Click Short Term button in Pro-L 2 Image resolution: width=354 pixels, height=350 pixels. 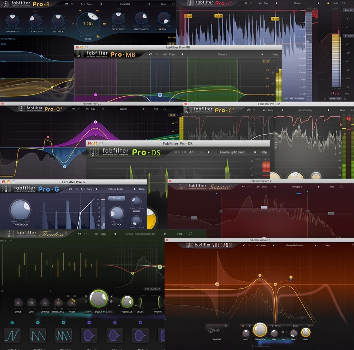[335, 98]
